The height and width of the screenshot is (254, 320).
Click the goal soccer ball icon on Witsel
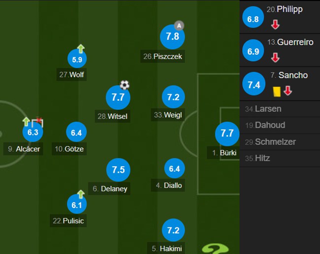pos(125,85)
